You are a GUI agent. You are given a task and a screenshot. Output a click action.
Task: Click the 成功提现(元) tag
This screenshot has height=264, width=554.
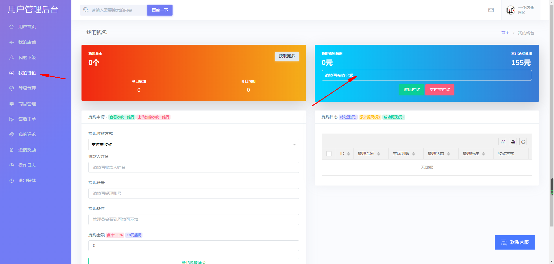[394, 117]
